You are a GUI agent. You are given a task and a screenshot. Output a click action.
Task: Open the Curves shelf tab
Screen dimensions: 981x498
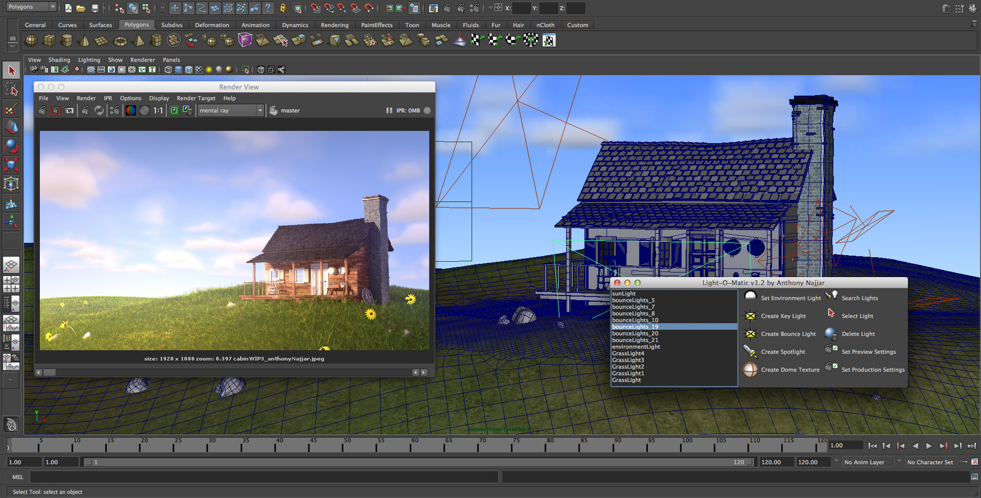(67, 25)
